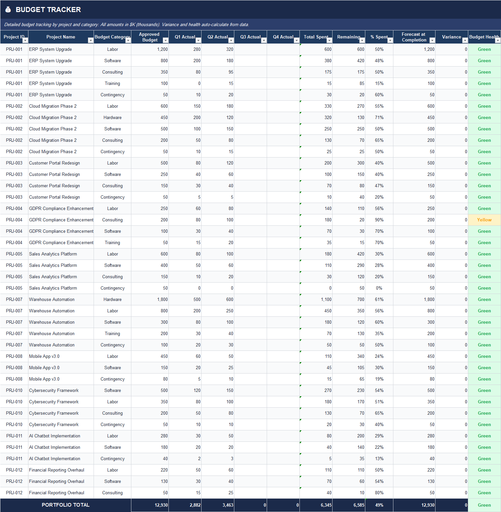Select the Yellow health cell for GDPR Consulting
This screenshot has width=501, height=512.
484,220
